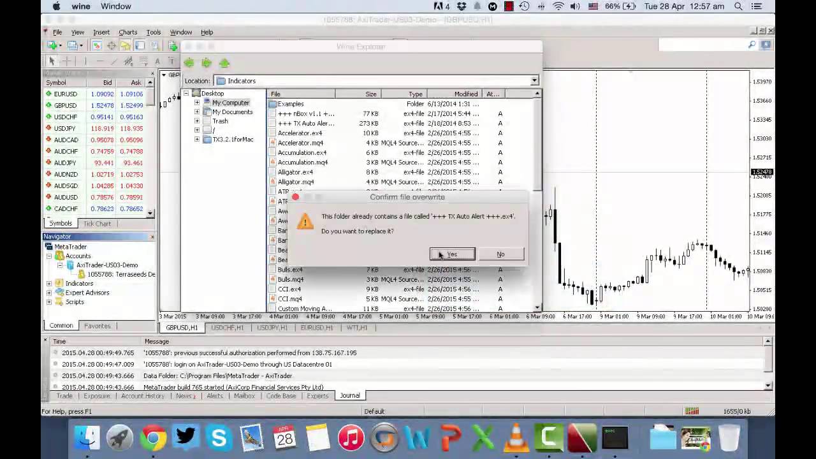Collapse the Accounts node in Navigator
The image size is (816, 459).
[49, 256]
